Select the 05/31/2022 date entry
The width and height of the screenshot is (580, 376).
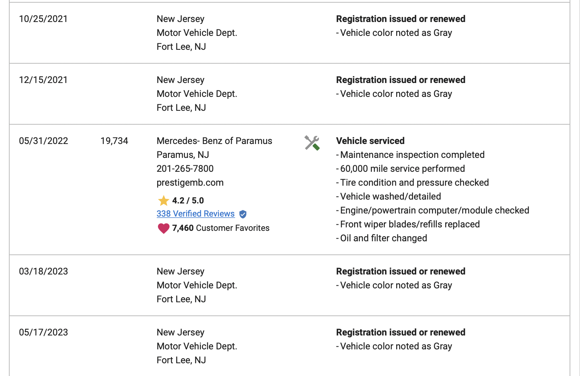coord(44,141)
